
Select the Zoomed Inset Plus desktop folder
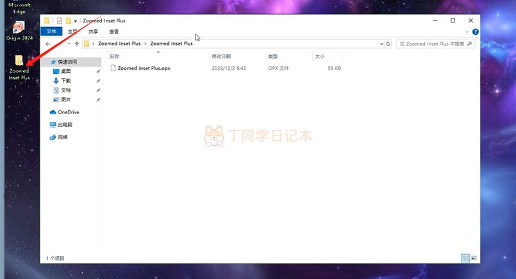pos(19,63)
